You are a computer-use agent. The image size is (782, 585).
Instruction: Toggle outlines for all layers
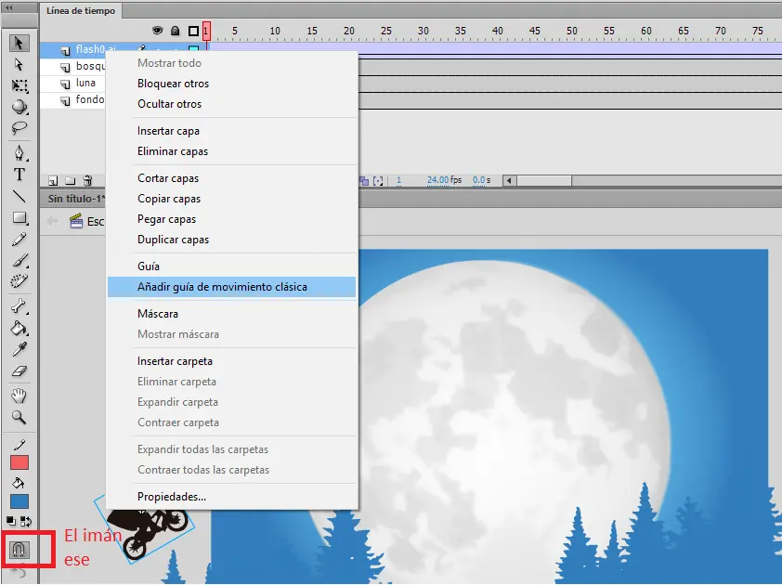(x=193, y=31)
